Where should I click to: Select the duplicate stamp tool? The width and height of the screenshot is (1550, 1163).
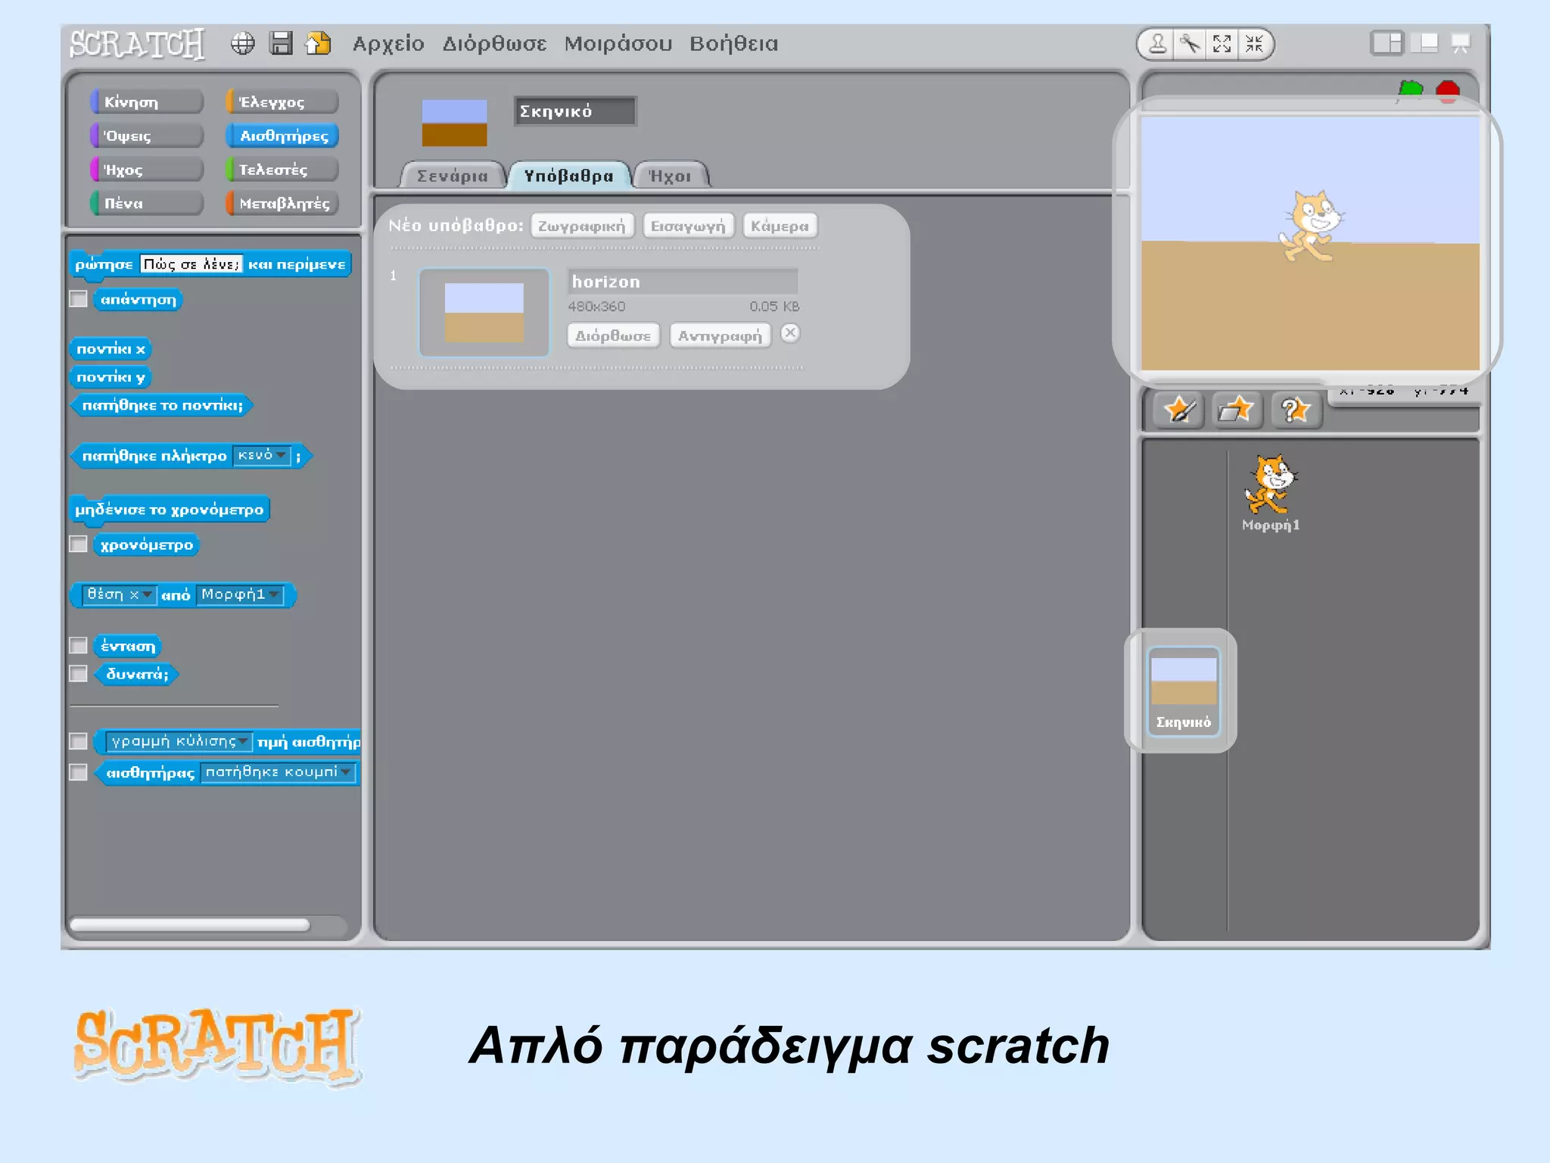(x=1157, y=44)
